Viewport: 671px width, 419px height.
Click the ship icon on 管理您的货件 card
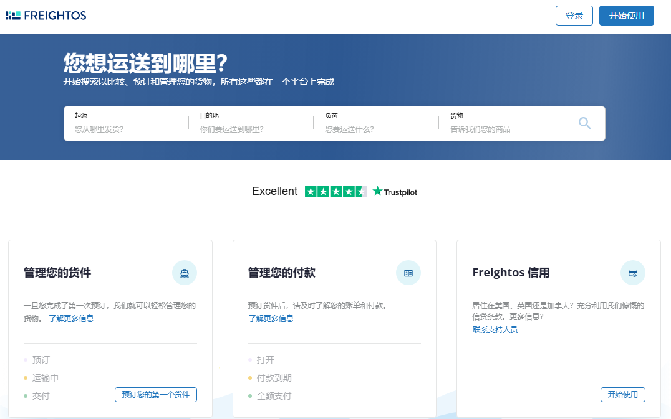(185, 273)
